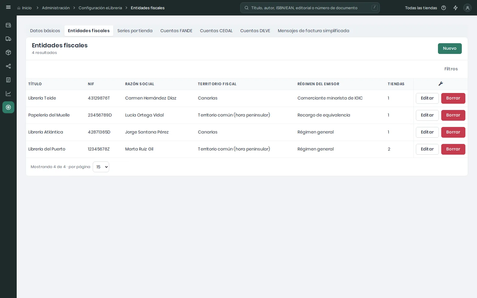Open the Filtros panel
Image resolution: width=477 pixels, height=298 pixels.
click(x=451, y=69)
